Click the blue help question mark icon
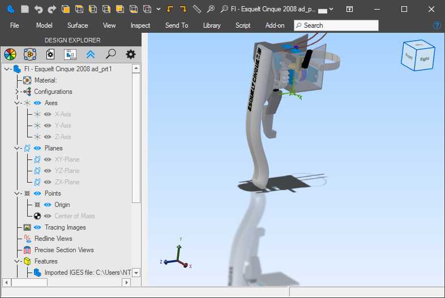The width and height of the screenshot is (445, 298). tap(437, 25)
